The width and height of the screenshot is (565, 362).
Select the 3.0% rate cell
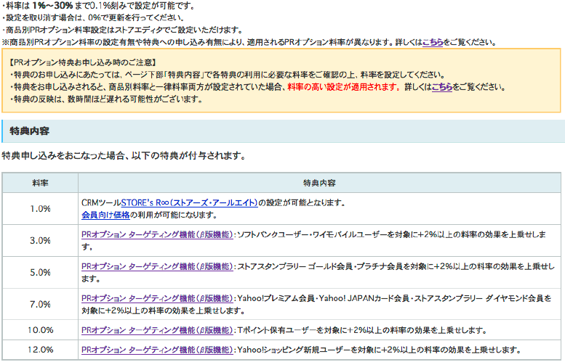40,240
